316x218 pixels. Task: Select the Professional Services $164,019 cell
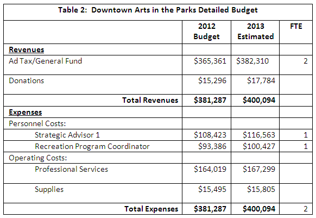pyautogui.click(x=210, y=169)
